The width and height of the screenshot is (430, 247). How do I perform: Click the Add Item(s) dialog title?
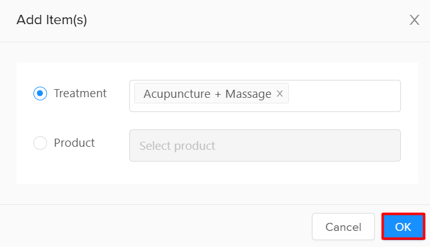coord(51,20)
